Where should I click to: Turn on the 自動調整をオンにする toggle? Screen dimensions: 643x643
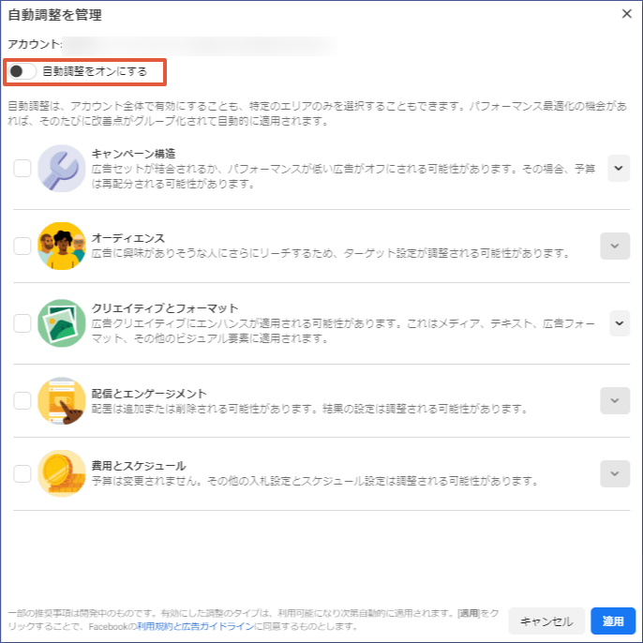point(22,71)
